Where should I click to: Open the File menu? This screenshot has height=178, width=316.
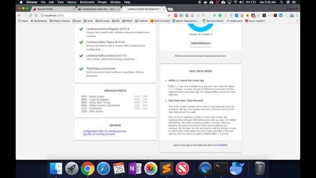click(x=43, y=2)
